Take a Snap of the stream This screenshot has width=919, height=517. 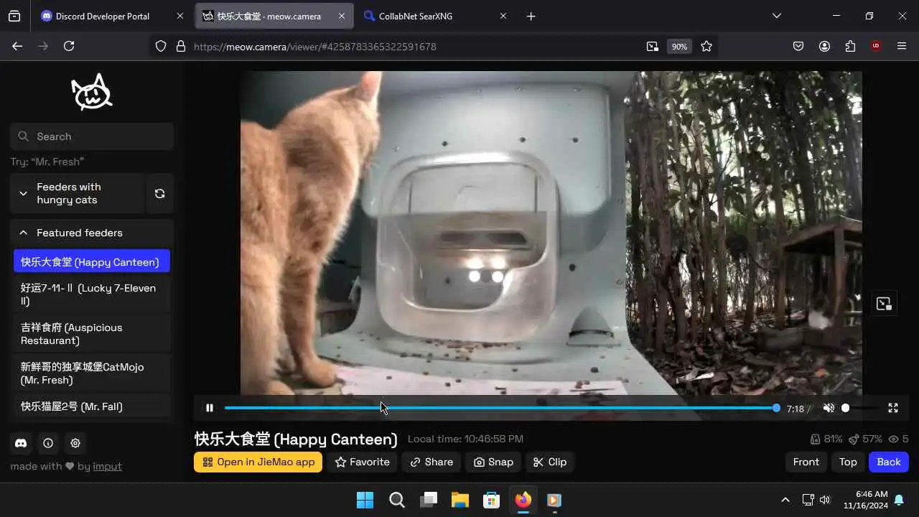coord(493,462)
